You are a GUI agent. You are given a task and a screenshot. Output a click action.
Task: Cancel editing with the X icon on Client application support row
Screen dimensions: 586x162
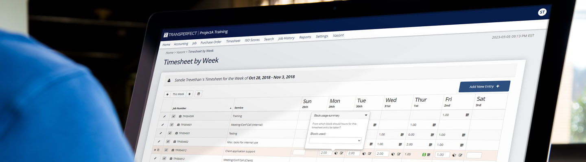[x=155, y=150]
